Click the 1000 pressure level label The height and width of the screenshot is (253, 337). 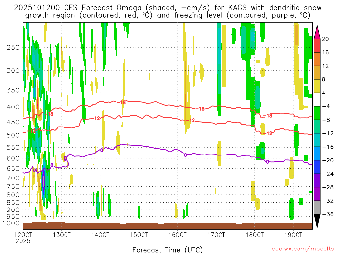pyautogui.click(x=12, y=223)
